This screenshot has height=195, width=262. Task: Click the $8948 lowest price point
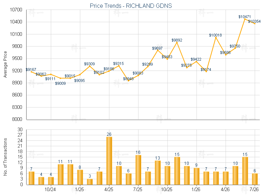coord(128,81)
